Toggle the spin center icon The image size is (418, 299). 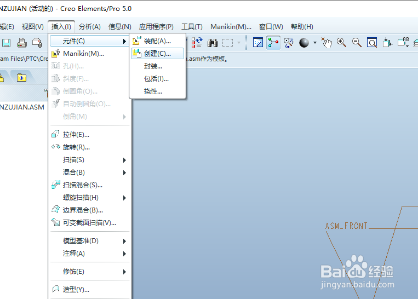(x=273, y=43)
